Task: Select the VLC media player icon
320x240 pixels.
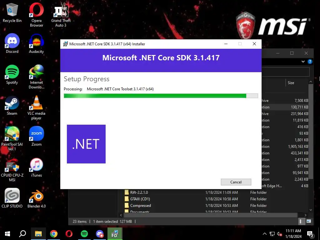Action: pyautogui.click(x=36, y=108)
